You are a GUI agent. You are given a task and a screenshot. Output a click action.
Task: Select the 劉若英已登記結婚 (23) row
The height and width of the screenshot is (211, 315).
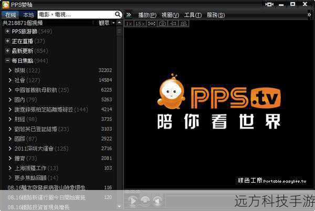pyautogui.click(x=60, y=129)
